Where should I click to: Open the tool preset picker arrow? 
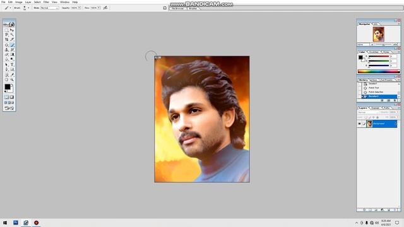coord(10,8)
